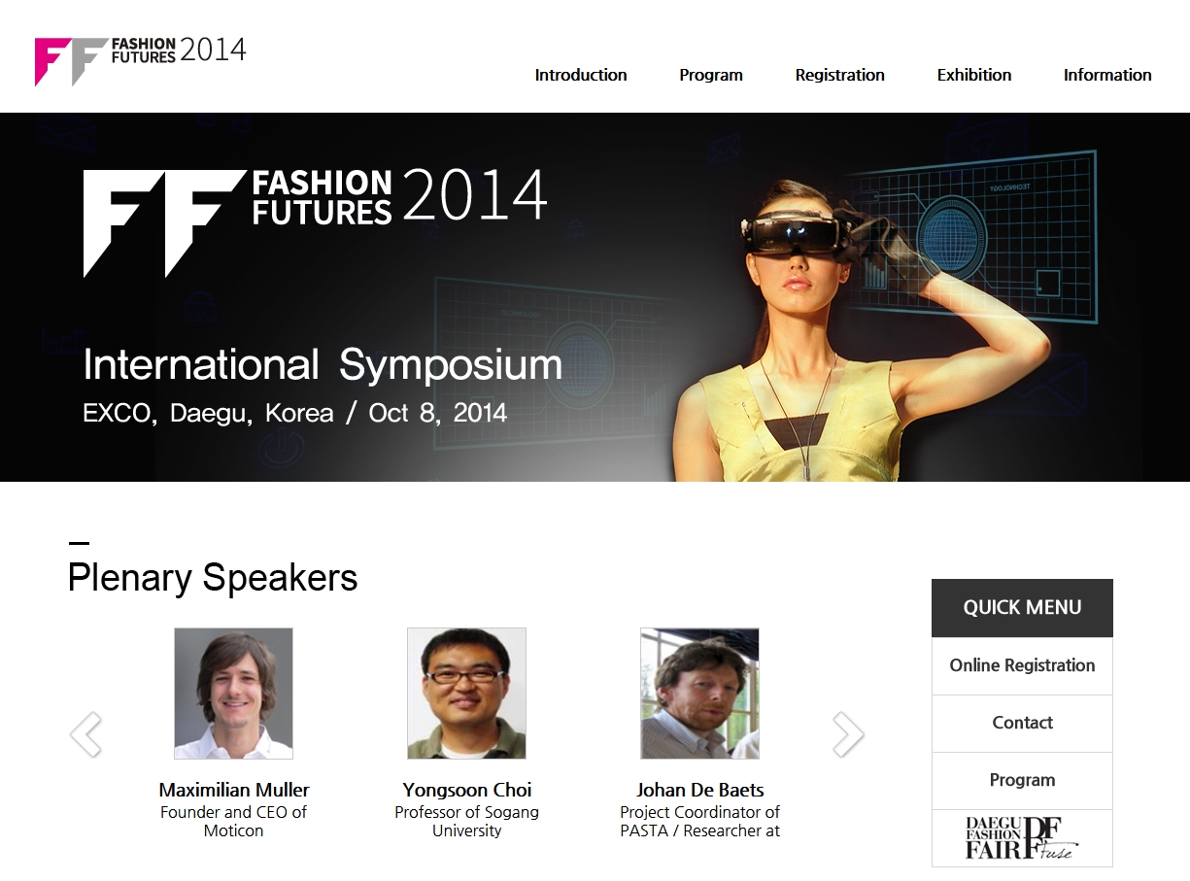Click the Plenary Speakers heading
Viewport: 1190px width, 881px height.
(213, 578)
